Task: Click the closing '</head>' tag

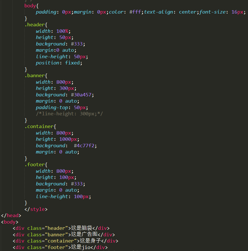Action: pyautogui.click(x=11, y=216)
